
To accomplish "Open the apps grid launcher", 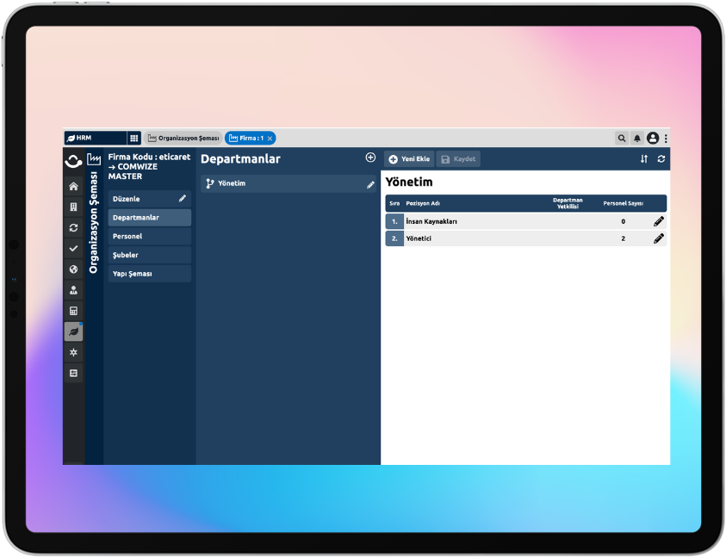I will tap(133, 138).
